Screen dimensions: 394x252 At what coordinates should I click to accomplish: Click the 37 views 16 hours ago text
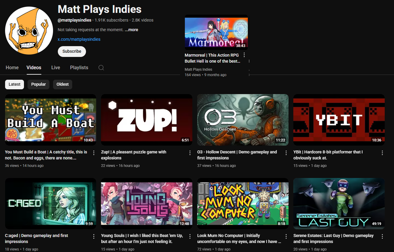pos(217,166)
